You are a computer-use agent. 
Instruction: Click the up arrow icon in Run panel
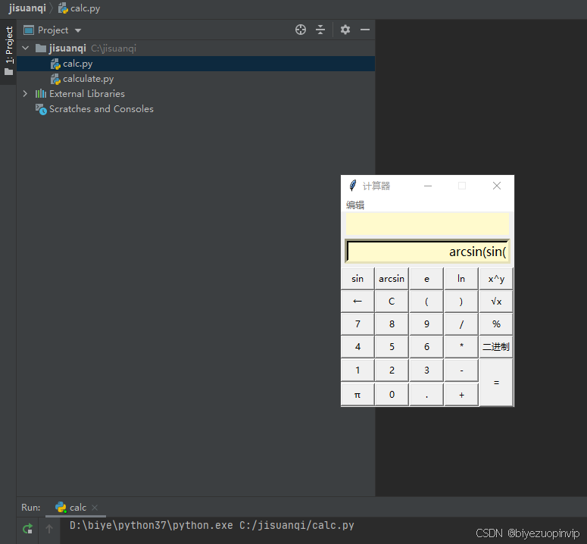(x=49, y=529)
